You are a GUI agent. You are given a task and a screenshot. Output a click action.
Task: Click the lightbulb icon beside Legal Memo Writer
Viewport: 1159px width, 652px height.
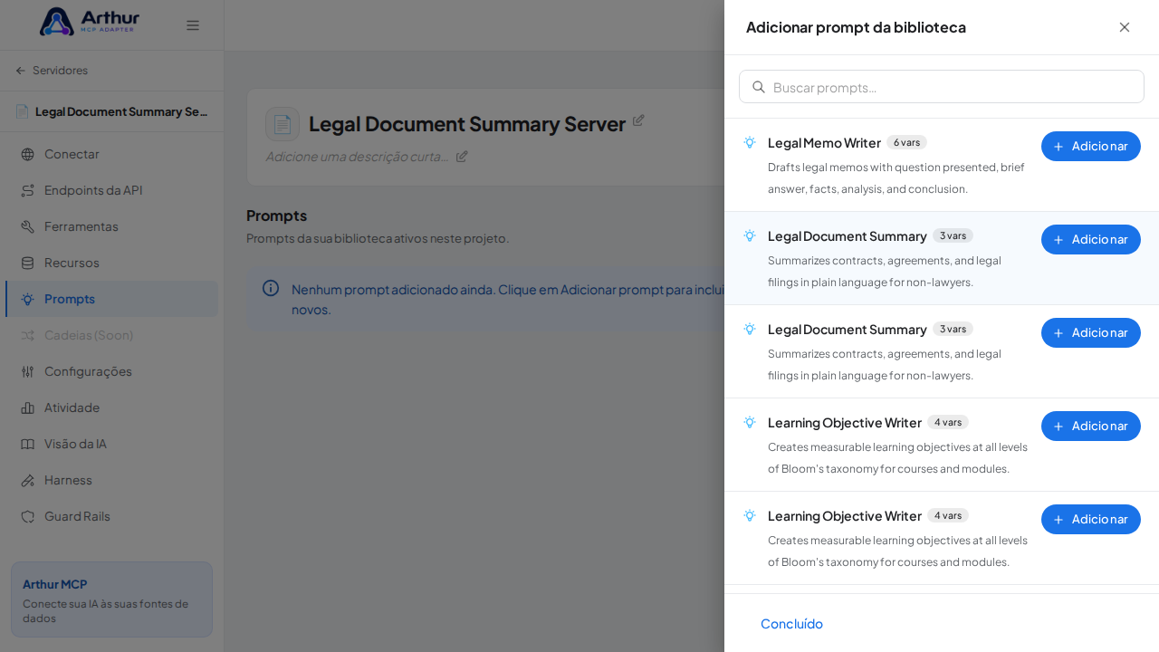click(x=750, y=142)
